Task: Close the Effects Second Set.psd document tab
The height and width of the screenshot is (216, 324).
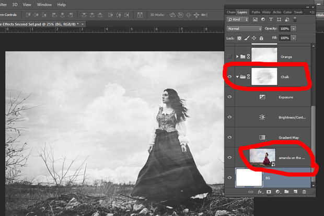Action: pos(83,24)
